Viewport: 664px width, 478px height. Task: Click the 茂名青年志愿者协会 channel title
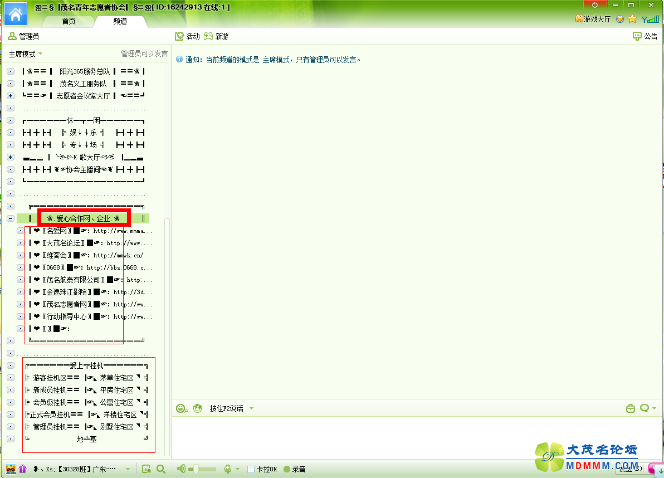pyautogui.click(x=92, y=7)
